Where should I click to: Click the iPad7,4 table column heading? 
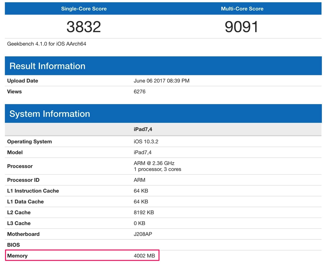(143, 129)
